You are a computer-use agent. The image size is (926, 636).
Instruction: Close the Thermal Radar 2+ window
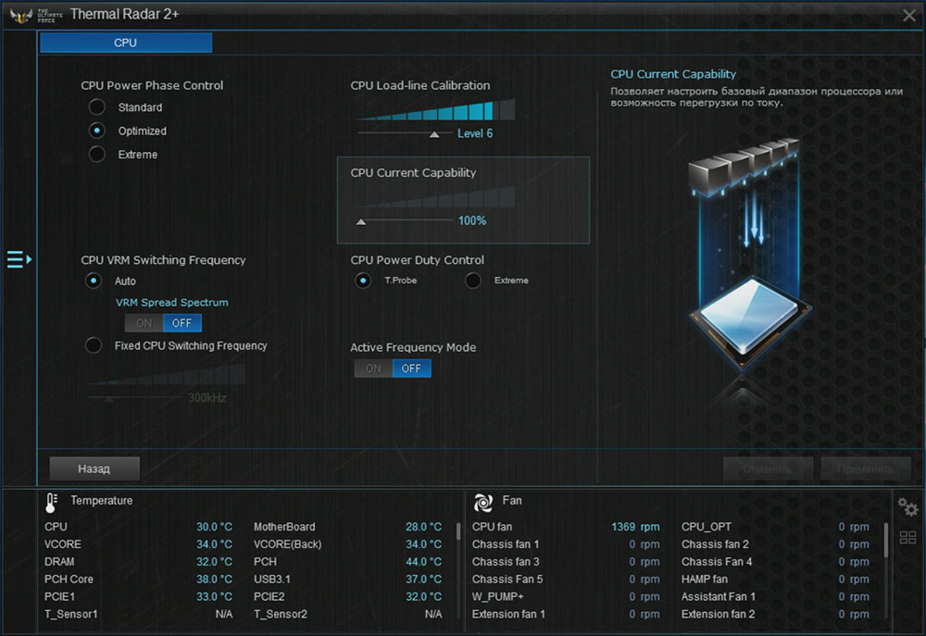tap(909, 16)
